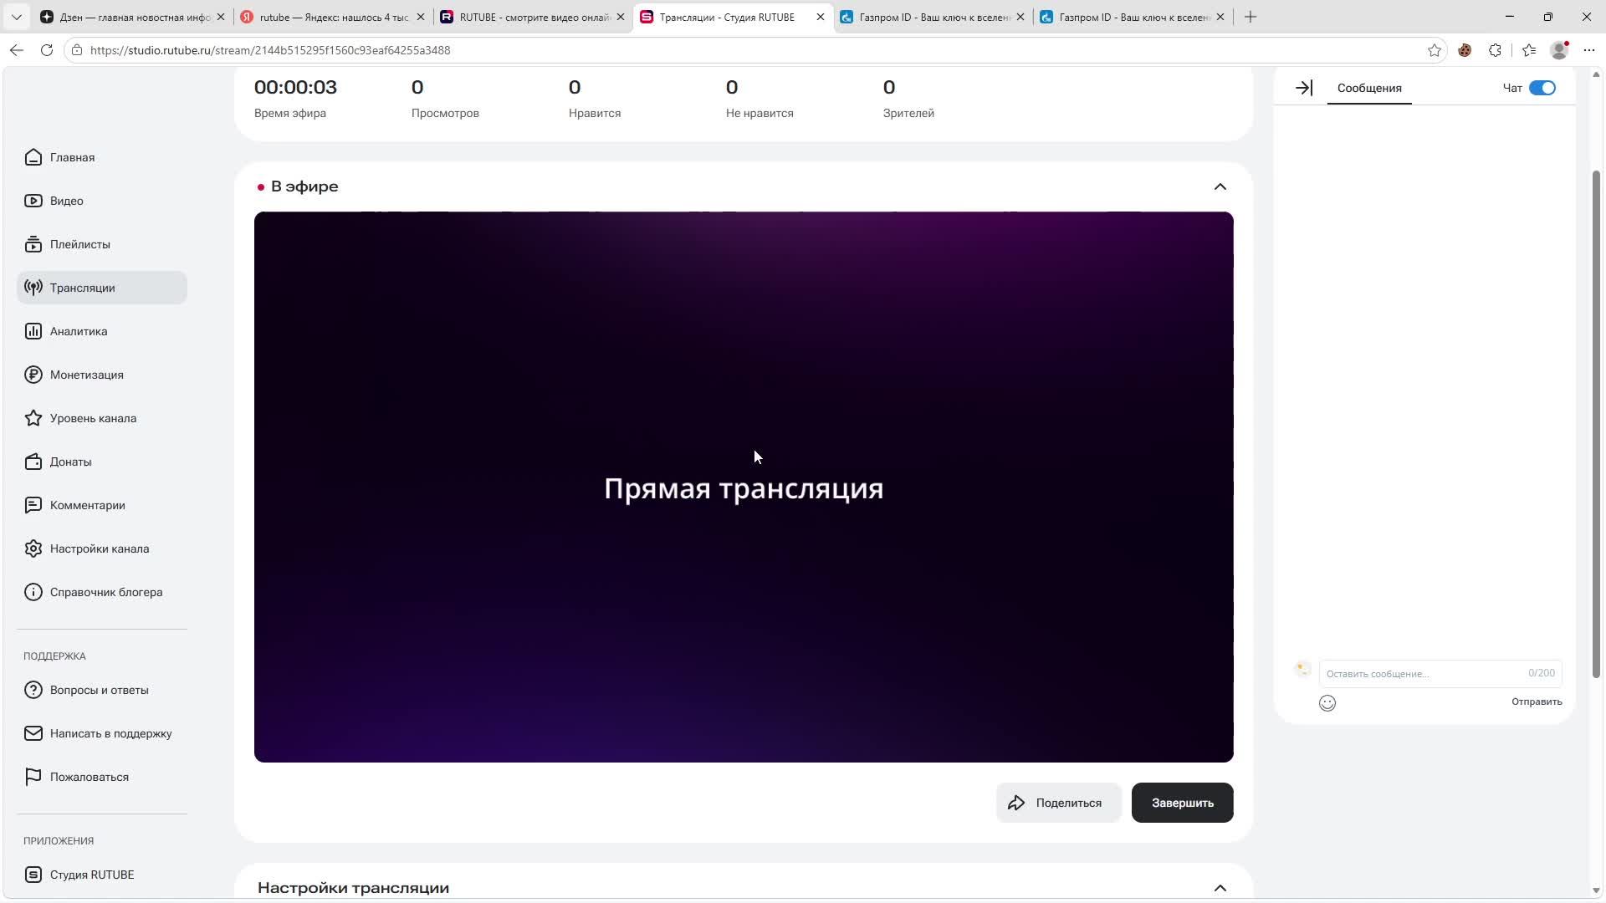Switch to rutube Яндекс search tab

tap(333, 17)
